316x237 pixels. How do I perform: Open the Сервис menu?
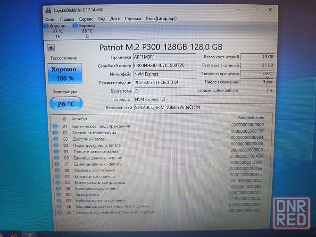click(86, 19)
